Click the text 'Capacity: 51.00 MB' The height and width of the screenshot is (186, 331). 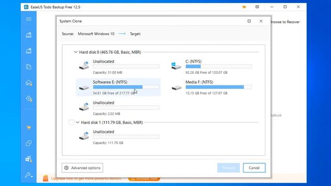pyautogui.click(x=108, y=72)
